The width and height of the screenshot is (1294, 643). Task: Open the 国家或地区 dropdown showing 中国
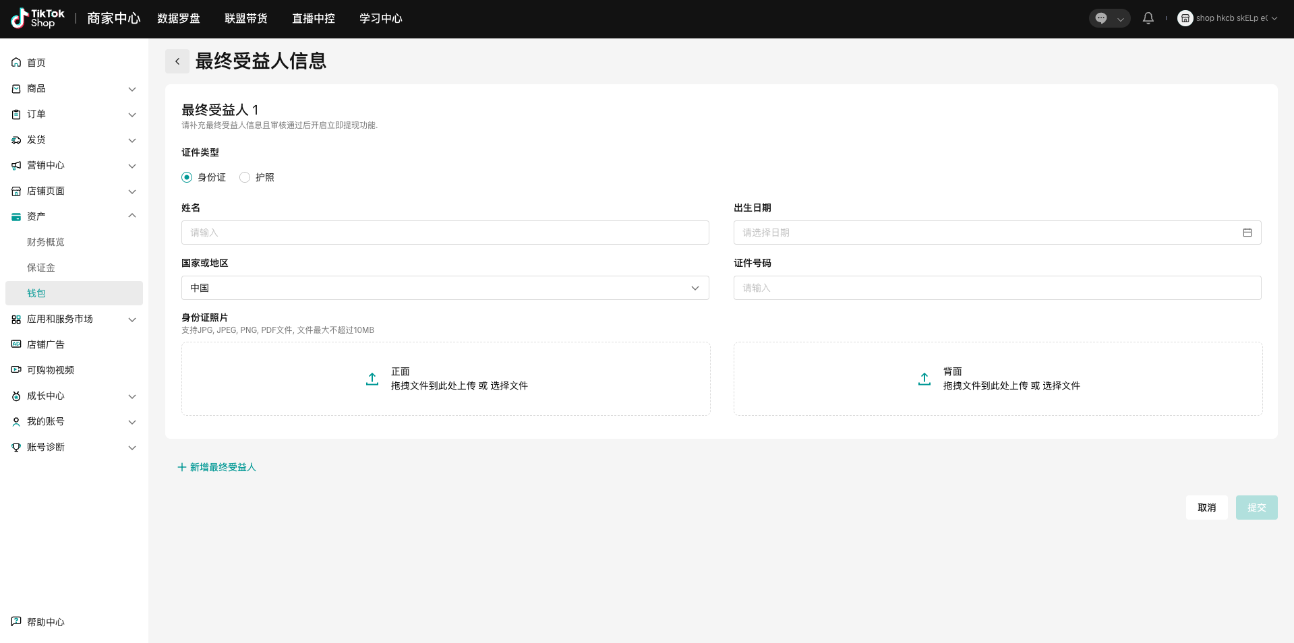(x=445, y=288)
